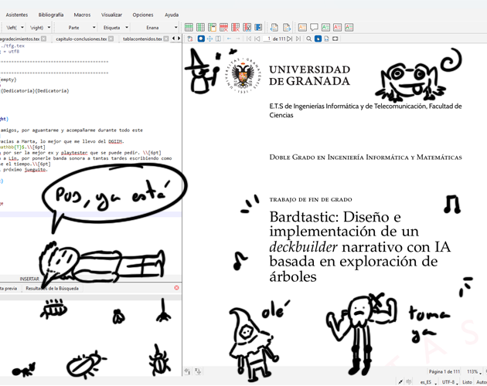Jump to first page of PDF
Screen dimensions: 487x386
click(x=249, y=39)
